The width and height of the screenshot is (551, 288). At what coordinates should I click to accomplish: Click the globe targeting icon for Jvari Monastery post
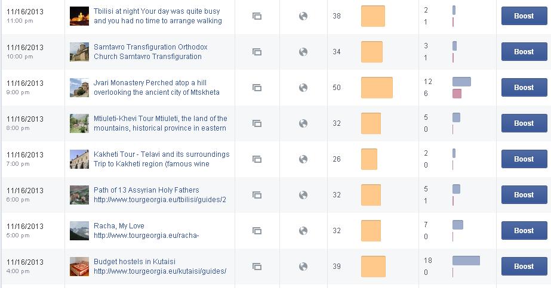point(303,88)
